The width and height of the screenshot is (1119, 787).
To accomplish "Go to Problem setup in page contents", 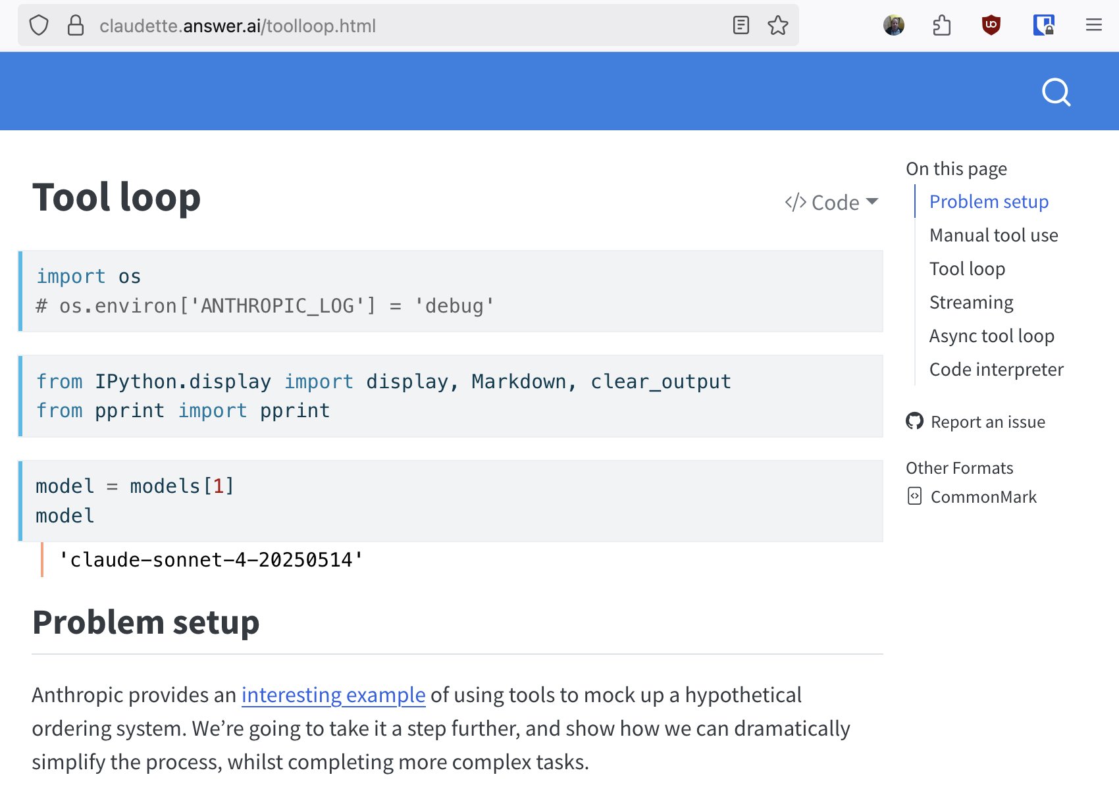I will coord(989,201).
